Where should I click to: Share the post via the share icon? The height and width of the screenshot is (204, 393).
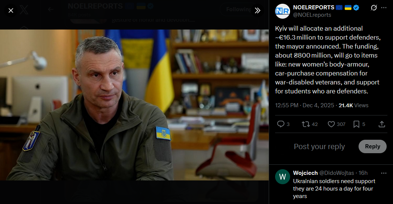click(x=382, y=124)
